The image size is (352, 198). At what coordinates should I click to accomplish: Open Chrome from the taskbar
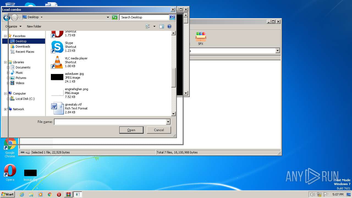click(x=50, y=194)
